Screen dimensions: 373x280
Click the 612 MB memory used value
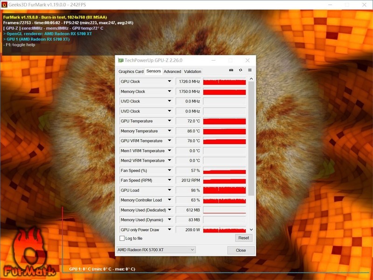click(189, 210)
